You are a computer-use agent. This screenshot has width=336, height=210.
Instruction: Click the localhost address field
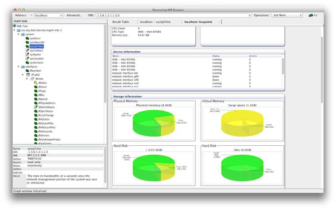pyautogui.click(x=47, y=16)
